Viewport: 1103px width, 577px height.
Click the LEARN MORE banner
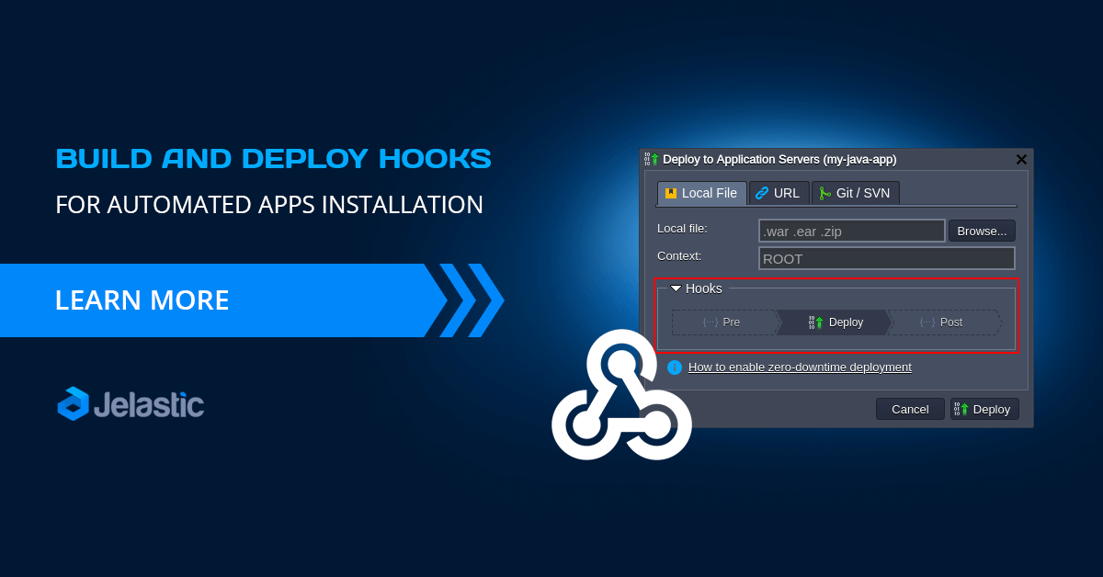point(142,300)
